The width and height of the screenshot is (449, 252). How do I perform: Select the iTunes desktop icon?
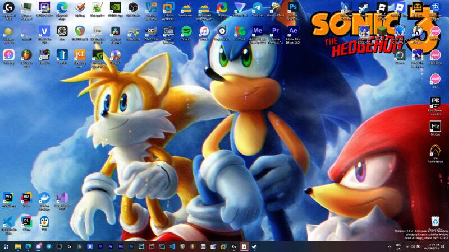(204, 31)
